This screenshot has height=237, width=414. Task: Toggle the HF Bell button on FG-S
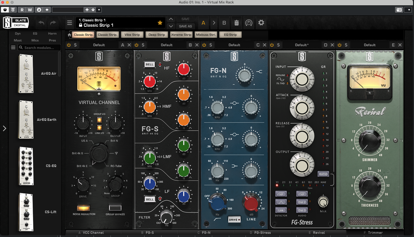pos(150,64)
